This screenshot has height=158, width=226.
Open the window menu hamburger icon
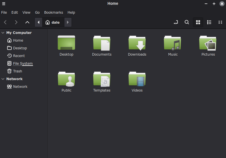point(4,4)
